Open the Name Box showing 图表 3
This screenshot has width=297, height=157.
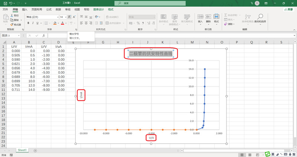coord(11,35)
